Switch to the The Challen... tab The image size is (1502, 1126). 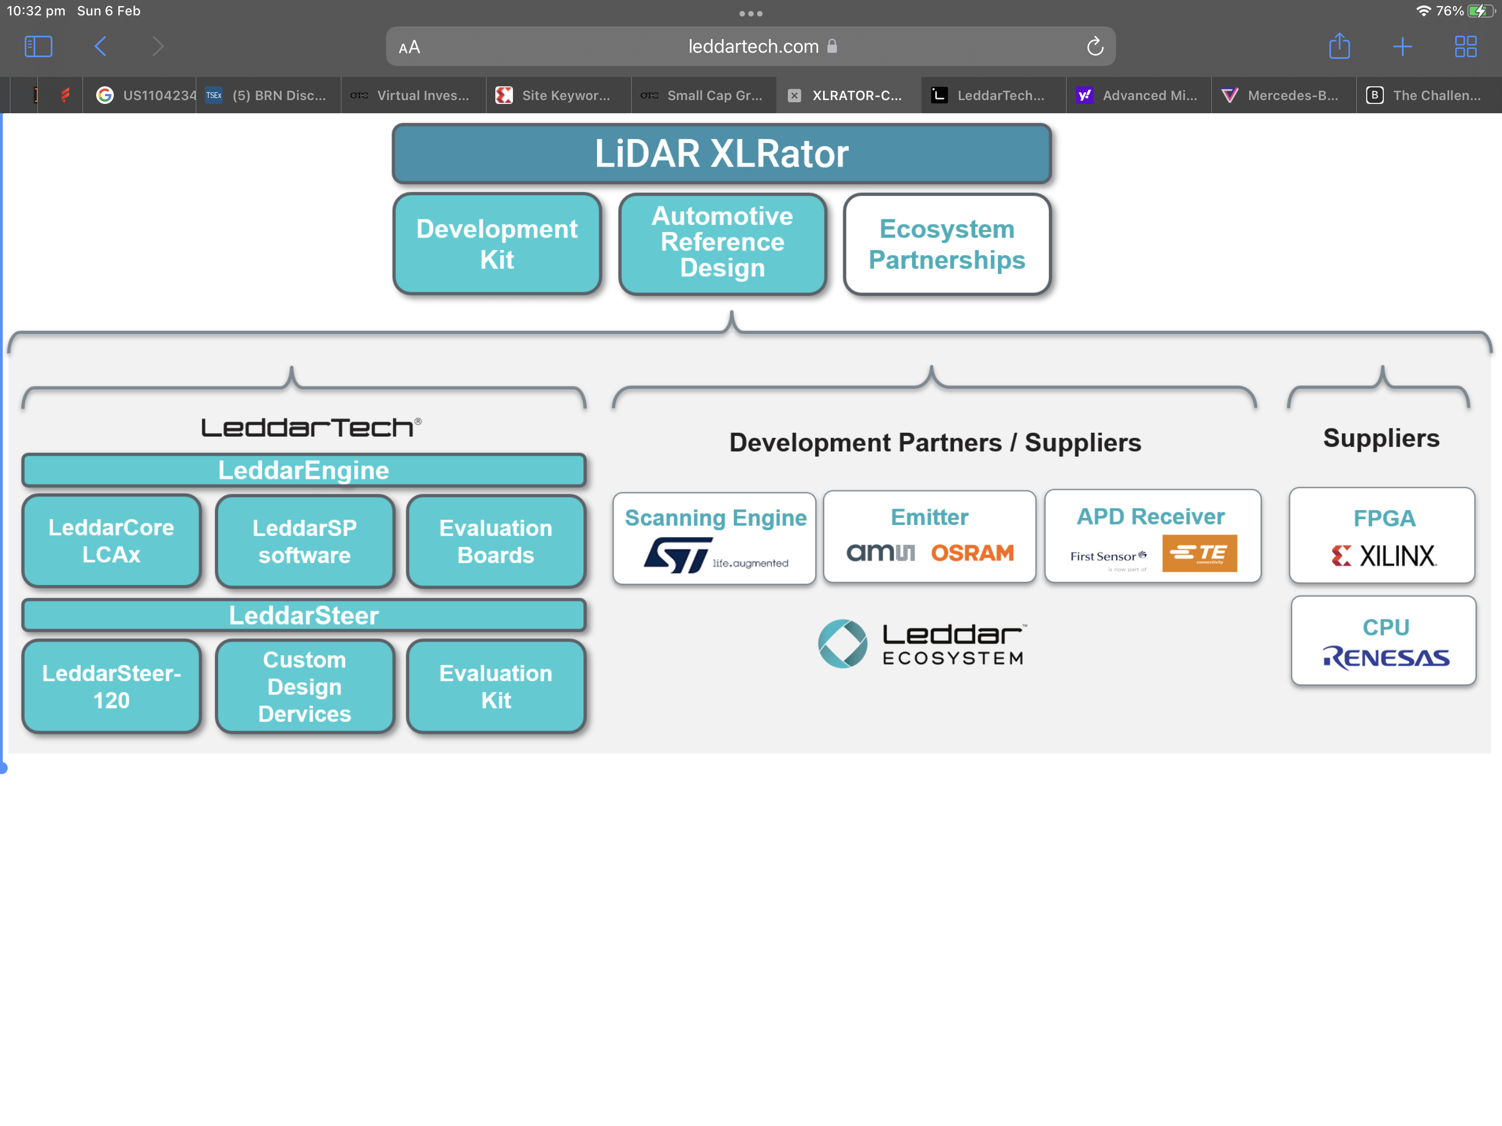click(1429, 95)
